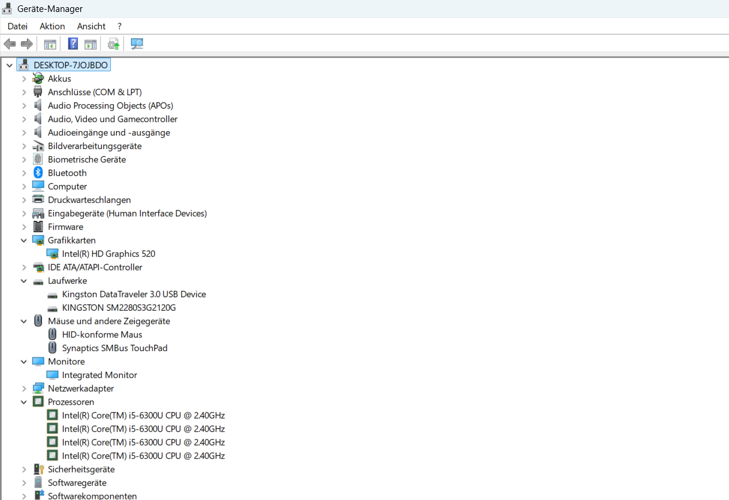Expand the Netzwerkadapter category

point(24,388)
